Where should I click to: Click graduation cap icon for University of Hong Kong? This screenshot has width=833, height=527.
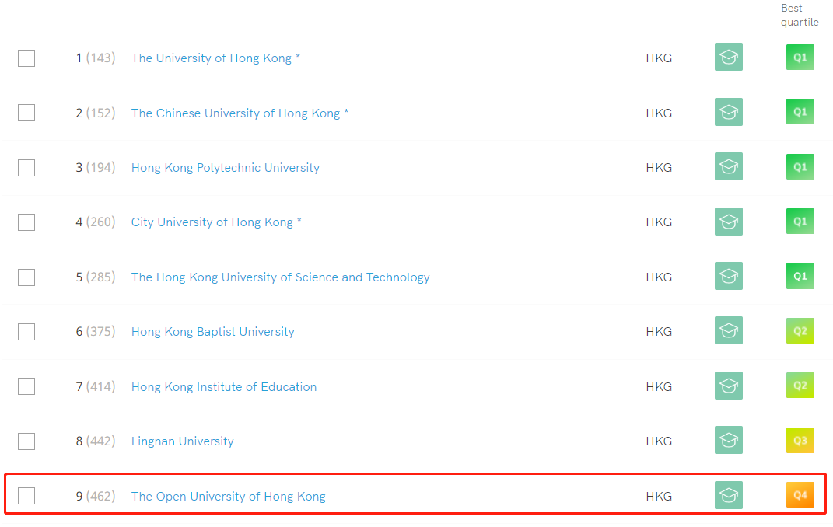pyautogui.click(x=728, y=57)
